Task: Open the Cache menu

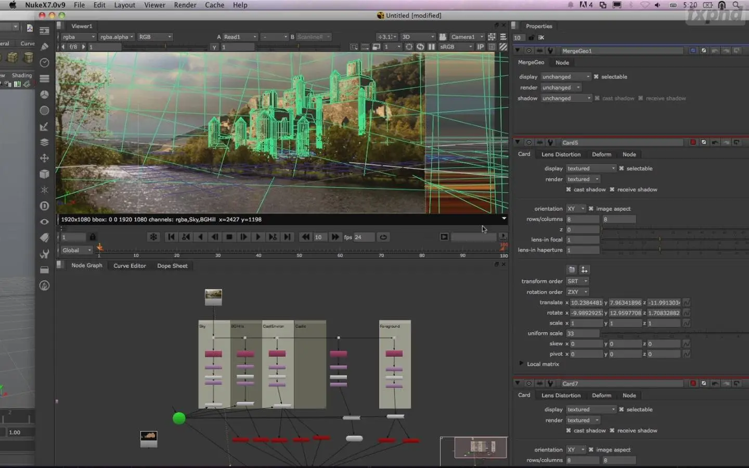Action: [214, 5]
